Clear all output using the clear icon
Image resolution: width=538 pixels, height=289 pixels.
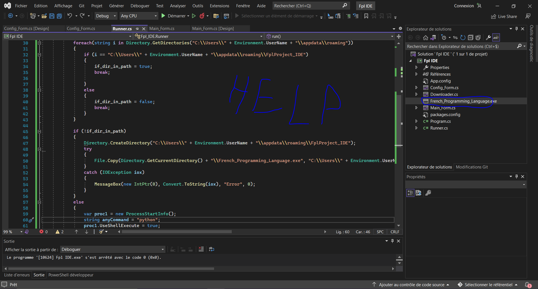point(201,249)
